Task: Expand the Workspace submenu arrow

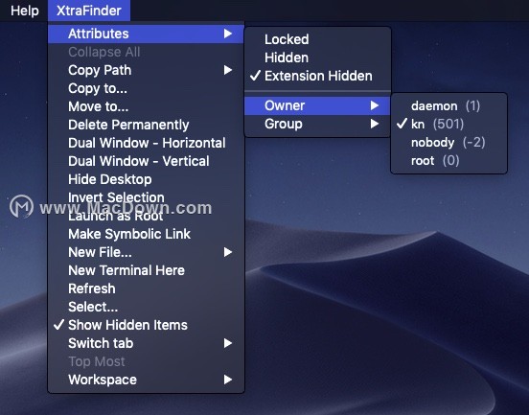Action: (228, 380)
